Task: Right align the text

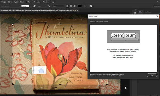Action: click(74, 6)
